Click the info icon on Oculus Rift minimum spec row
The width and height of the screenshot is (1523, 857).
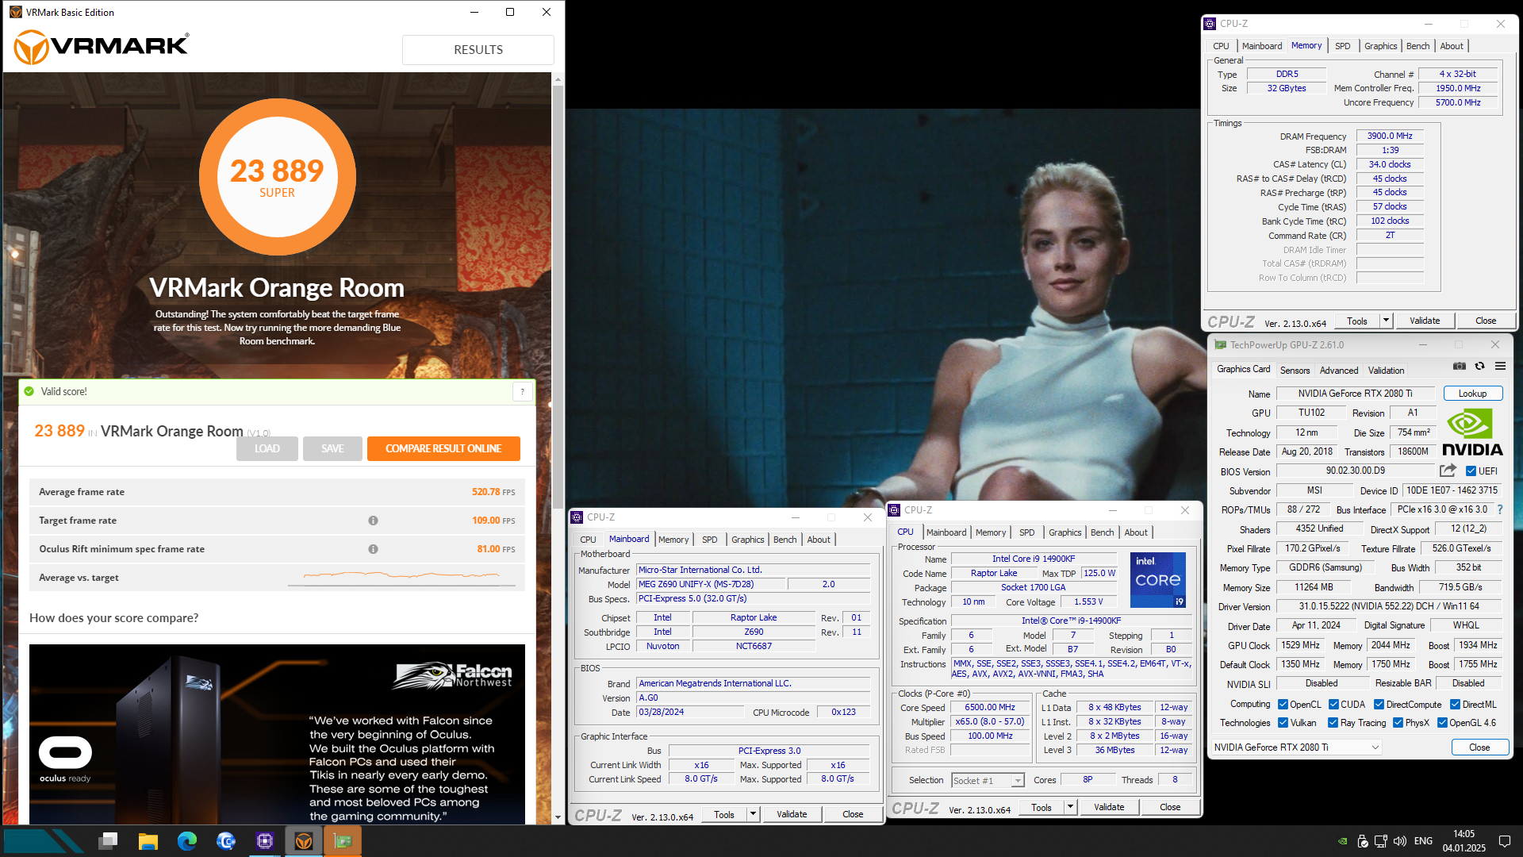click(373, 549)
